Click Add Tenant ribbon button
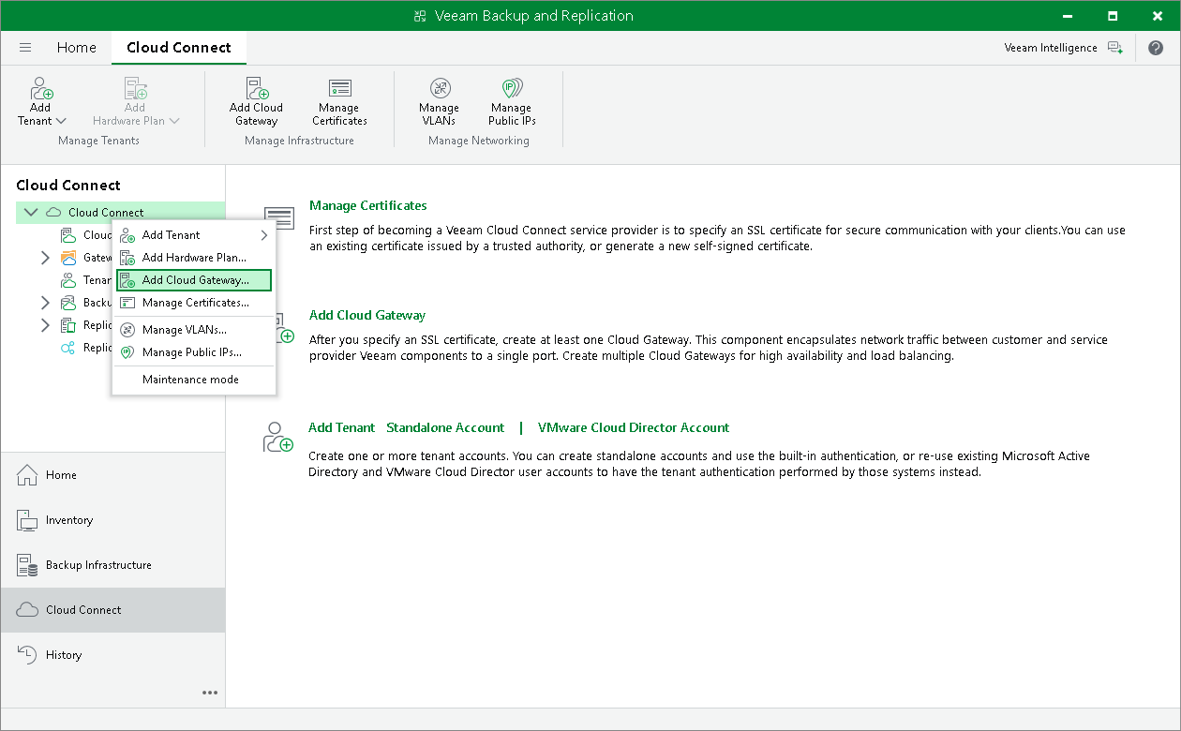This screenshot has width=1181, height=731. click(x=41, y=102)
